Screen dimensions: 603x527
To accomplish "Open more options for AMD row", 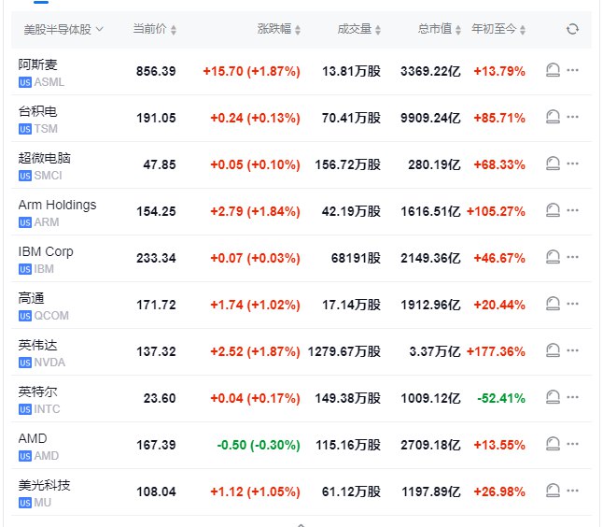I will coord(572,444).
